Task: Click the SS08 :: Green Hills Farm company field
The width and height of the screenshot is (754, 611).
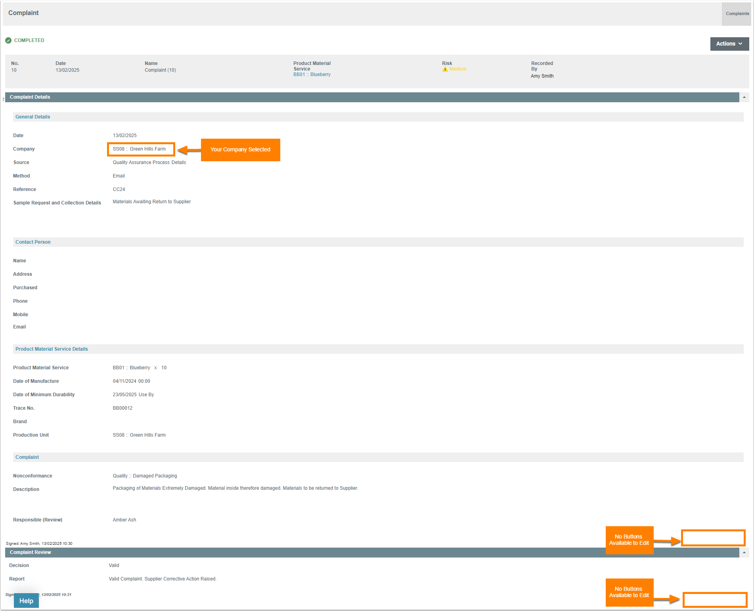Action: pyautogui.click(x=140, y=149)
